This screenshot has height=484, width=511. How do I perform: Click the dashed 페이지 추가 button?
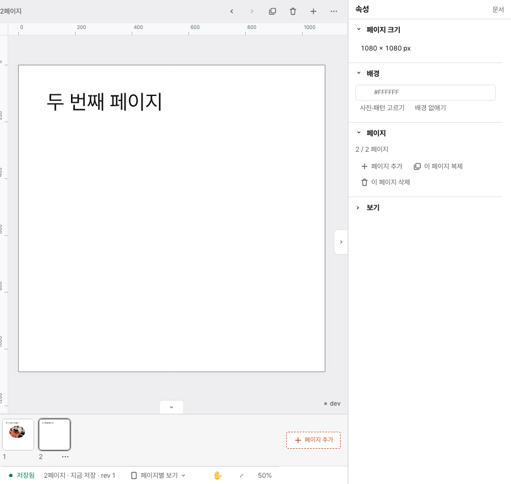[313, 440]
